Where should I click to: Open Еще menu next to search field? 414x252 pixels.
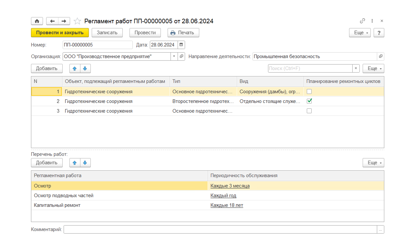pyautogui.click(x=373, y=68)
